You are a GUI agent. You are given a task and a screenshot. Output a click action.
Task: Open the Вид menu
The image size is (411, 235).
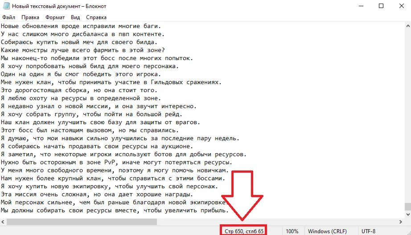point(75,17)
